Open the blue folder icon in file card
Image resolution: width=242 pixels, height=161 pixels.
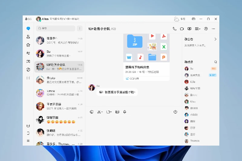152,57
